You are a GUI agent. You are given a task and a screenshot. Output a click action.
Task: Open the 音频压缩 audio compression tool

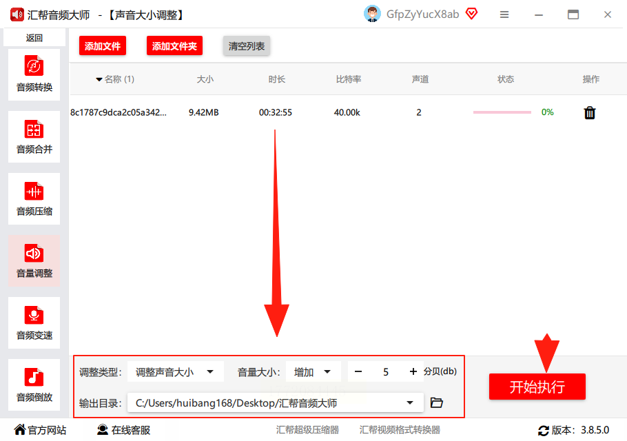coord(34,198)
